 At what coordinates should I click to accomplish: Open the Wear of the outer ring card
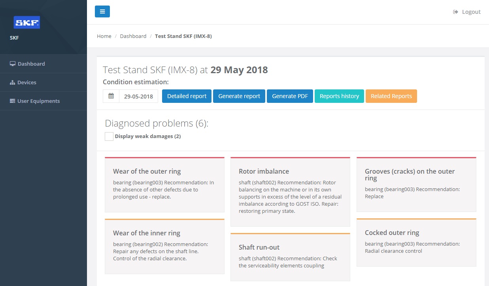(x=164, y=185)
